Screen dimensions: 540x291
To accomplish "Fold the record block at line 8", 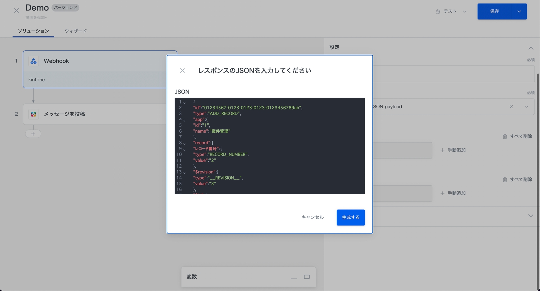I will 185,143.
